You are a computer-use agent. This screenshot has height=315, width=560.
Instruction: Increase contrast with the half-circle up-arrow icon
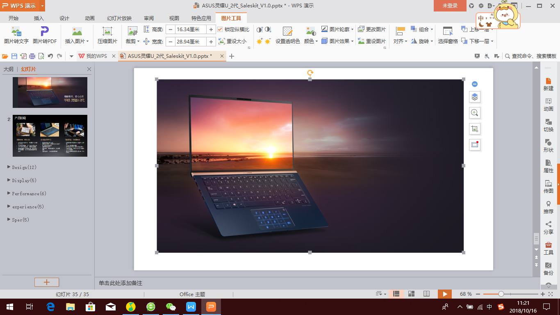[x=260, y=30]
